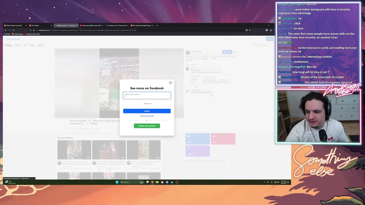Click the taskbar Search box

tap(132, 182)
